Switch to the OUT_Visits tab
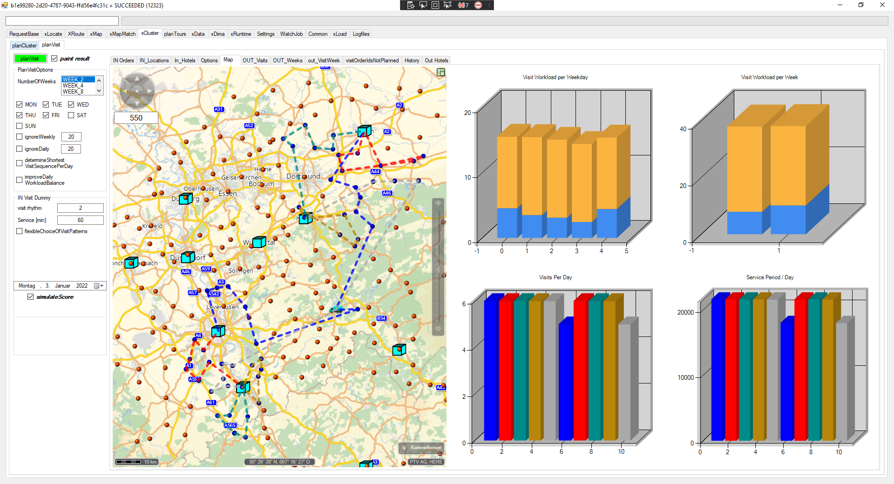The height and width of the screenshot is (484, 894). click(x=255, y=60)
